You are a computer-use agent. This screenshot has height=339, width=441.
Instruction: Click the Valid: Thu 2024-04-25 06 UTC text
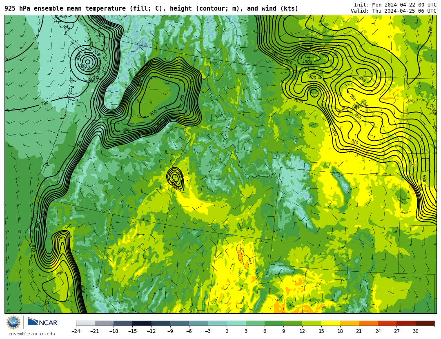pos(393,11)
